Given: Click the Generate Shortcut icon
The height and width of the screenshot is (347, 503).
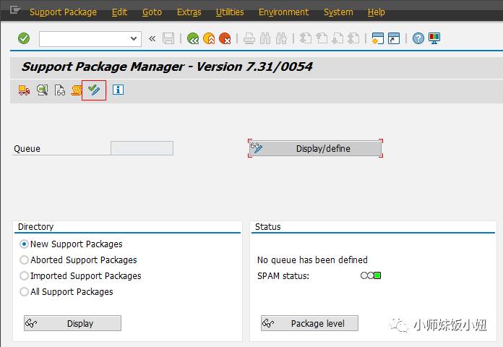Looking at the screenshot, I should (x=394, y=38).
